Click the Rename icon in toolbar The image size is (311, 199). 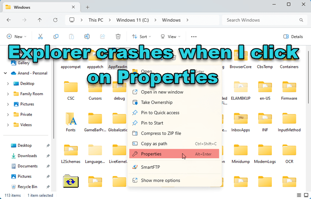pos(87,37)
